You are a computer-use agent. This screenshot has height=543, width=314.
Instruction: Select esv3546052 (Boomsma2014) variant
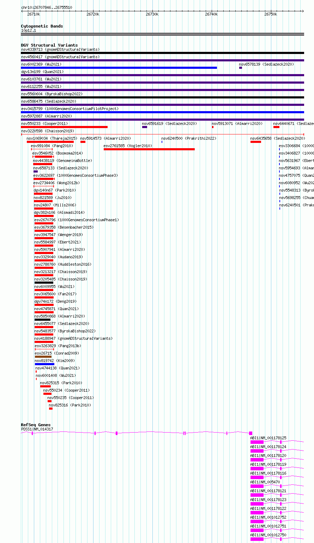click(58, 153)
